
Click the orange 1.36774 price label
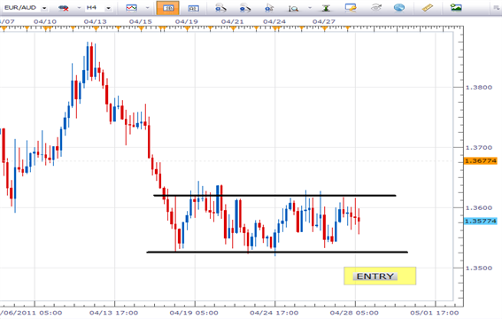pos(481,160)
